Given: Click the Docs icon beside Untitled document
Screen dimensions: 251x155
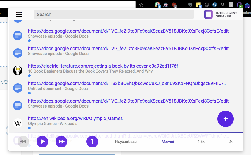Looking at the screenshot, I should pyautogui.click(x=18, y=88).
